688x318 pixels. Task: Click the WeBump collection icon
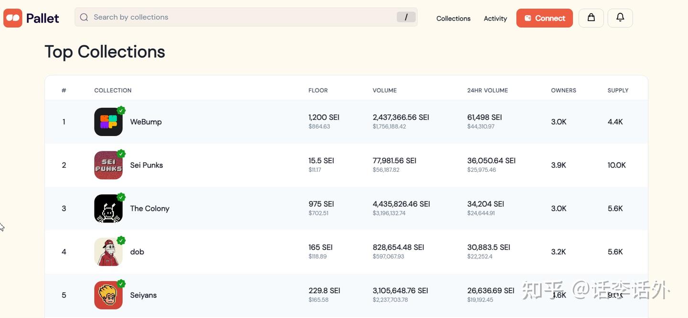(108, 122)
